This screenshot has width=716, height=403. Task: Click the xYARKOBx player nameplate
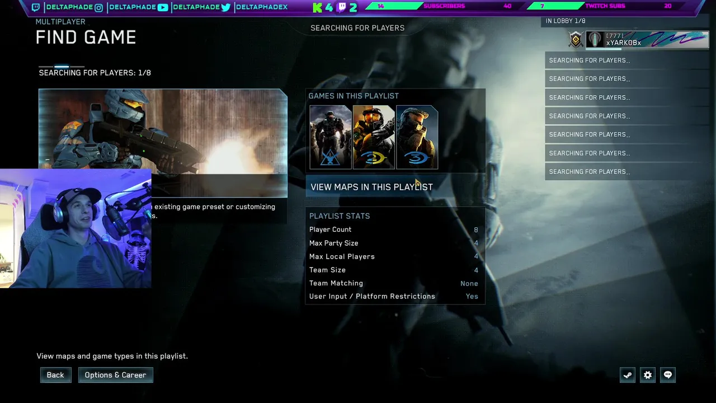coord(647,40)
